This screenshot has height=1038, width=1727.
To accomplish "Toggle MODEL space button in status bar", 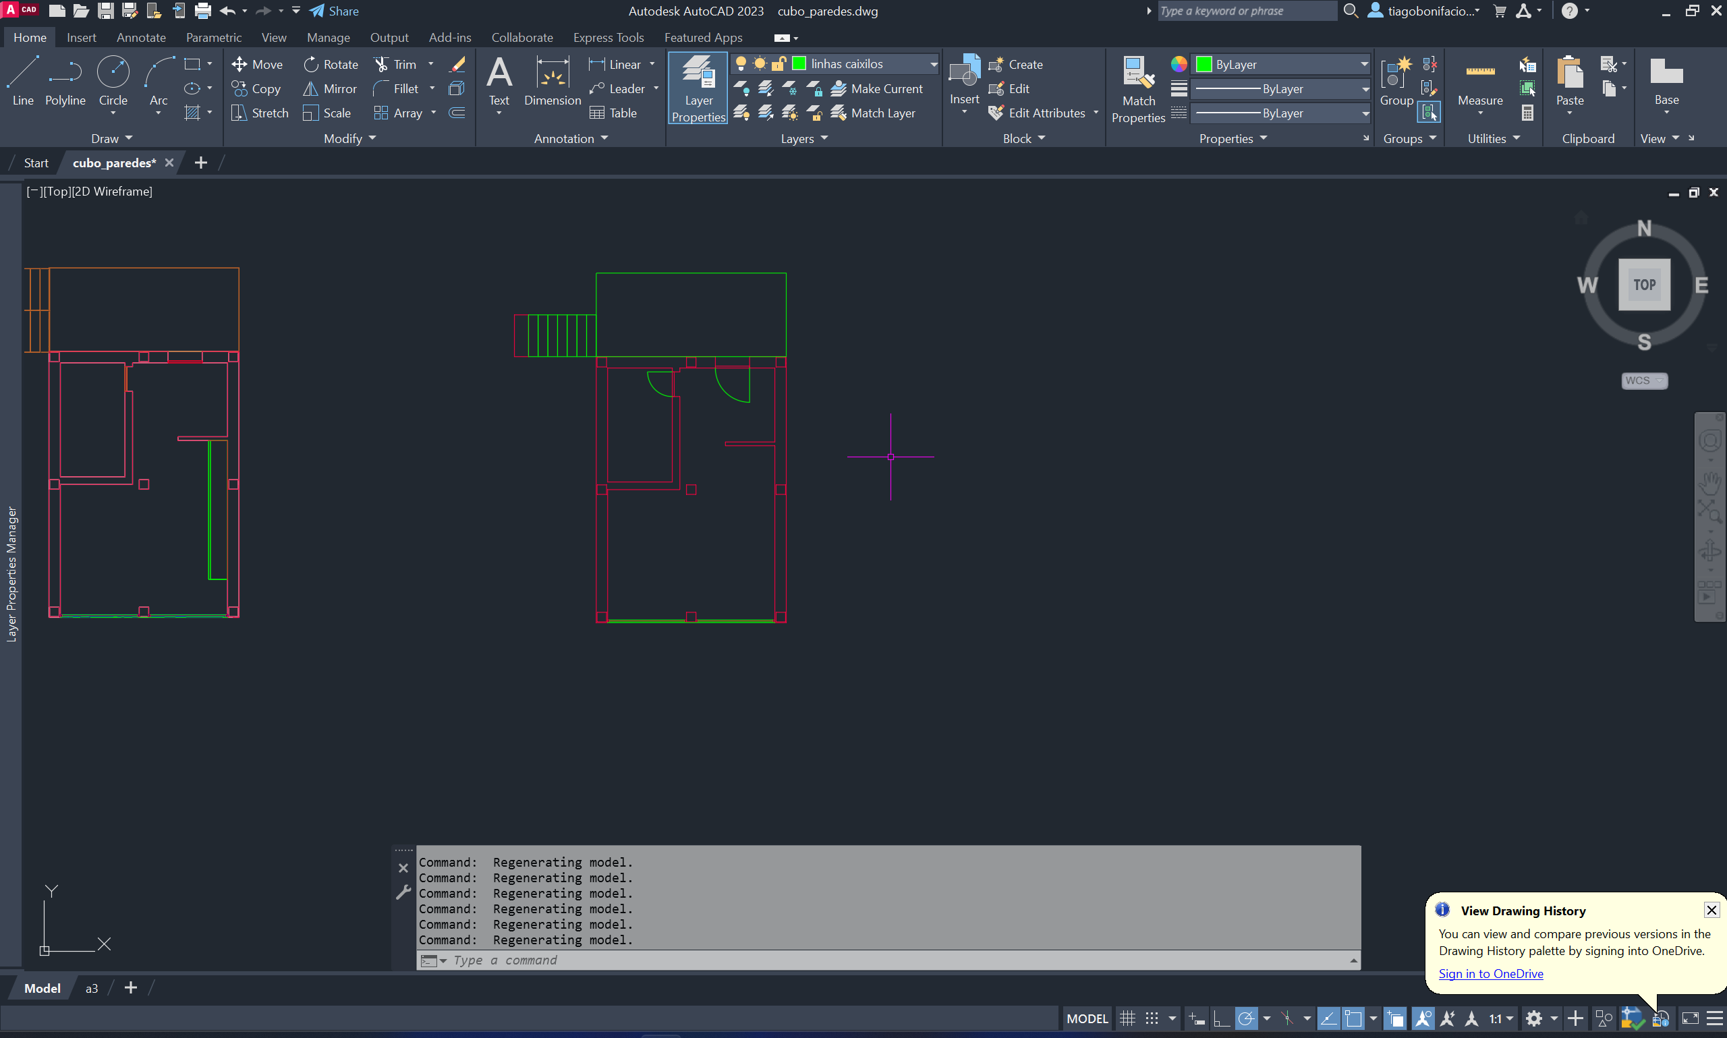I will pos(1086,1018).
